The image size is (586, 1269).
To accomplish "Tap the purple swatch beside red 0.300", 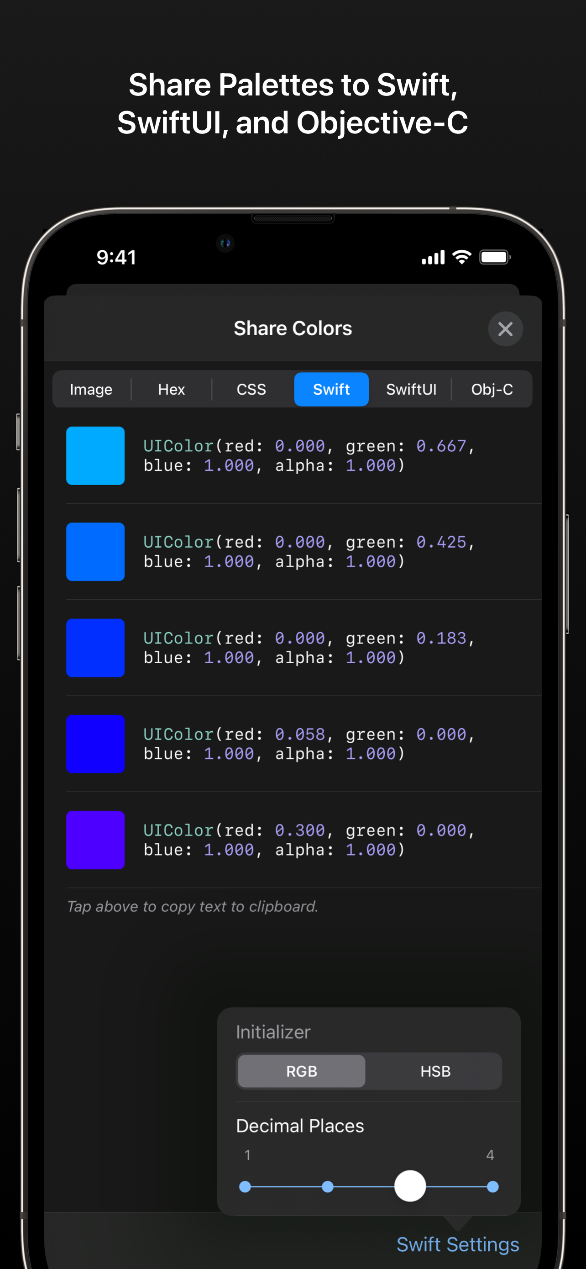I will click(x=95, y=840).
